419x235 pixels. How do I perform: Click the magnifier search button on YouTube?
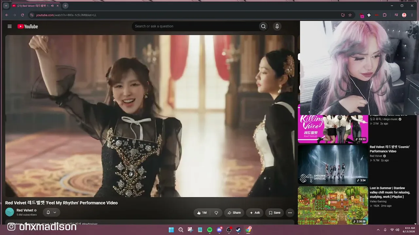coord(263,26)
